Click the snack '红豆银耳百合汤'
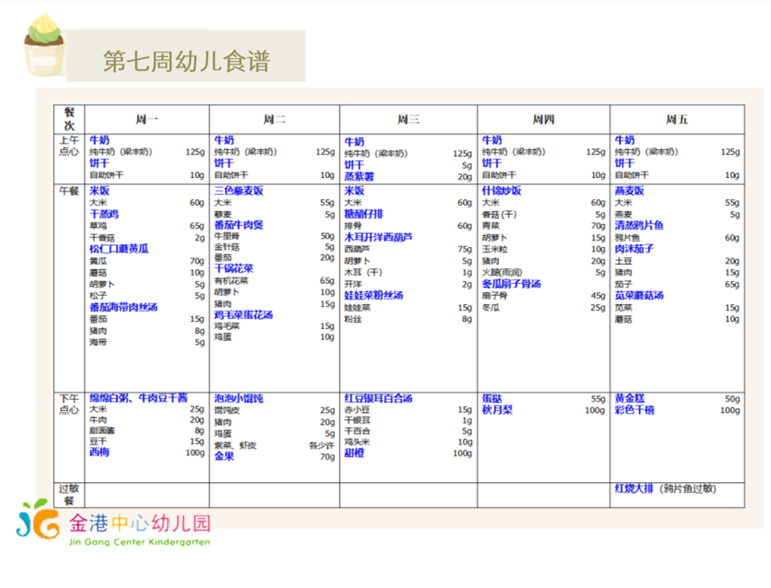 378,398
